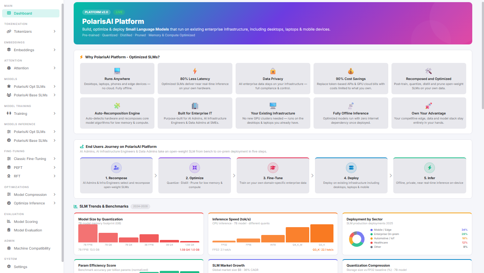This screenshot has height=273, width=484.
Task: Click the Fine-Tune graduation cap icon
Action: point(273,168)
